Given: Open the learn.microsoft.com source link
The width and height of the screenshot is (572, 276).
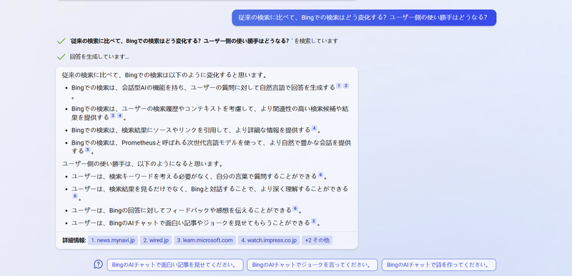Looking at the screenshot, I should tap(204, 240).
